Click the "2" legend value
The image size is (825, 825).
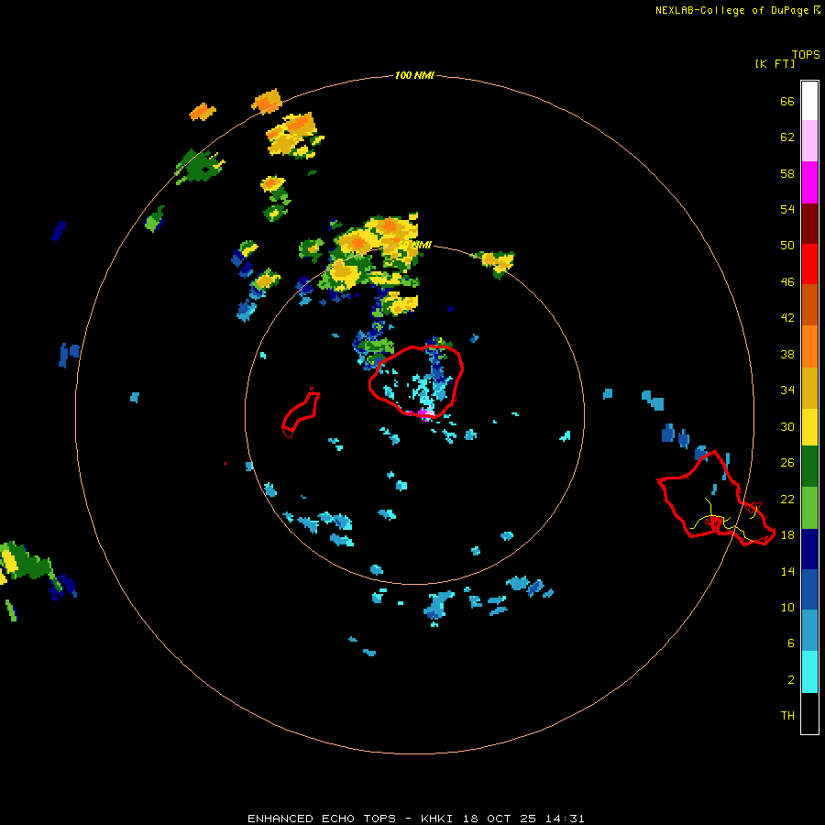click(791, 680)
